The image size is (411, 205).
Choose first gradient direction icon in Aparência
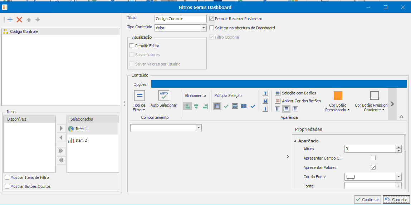(277, 109)
